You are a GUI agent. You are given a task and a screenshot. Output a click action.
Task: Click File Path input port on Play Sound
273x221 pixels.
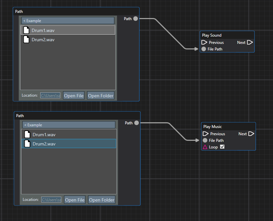(204, 49)
